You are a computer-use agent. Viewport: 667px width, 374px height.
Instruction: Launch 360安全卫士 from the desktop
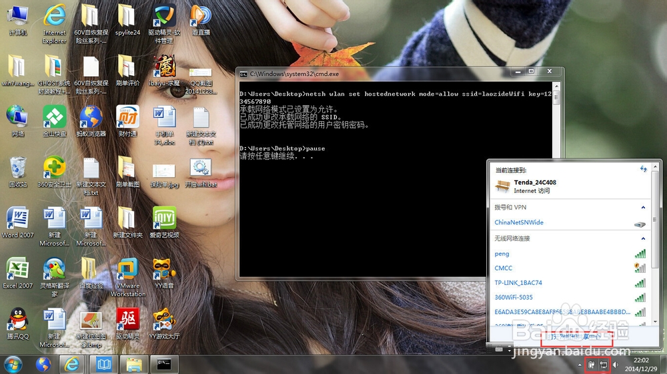55,172
